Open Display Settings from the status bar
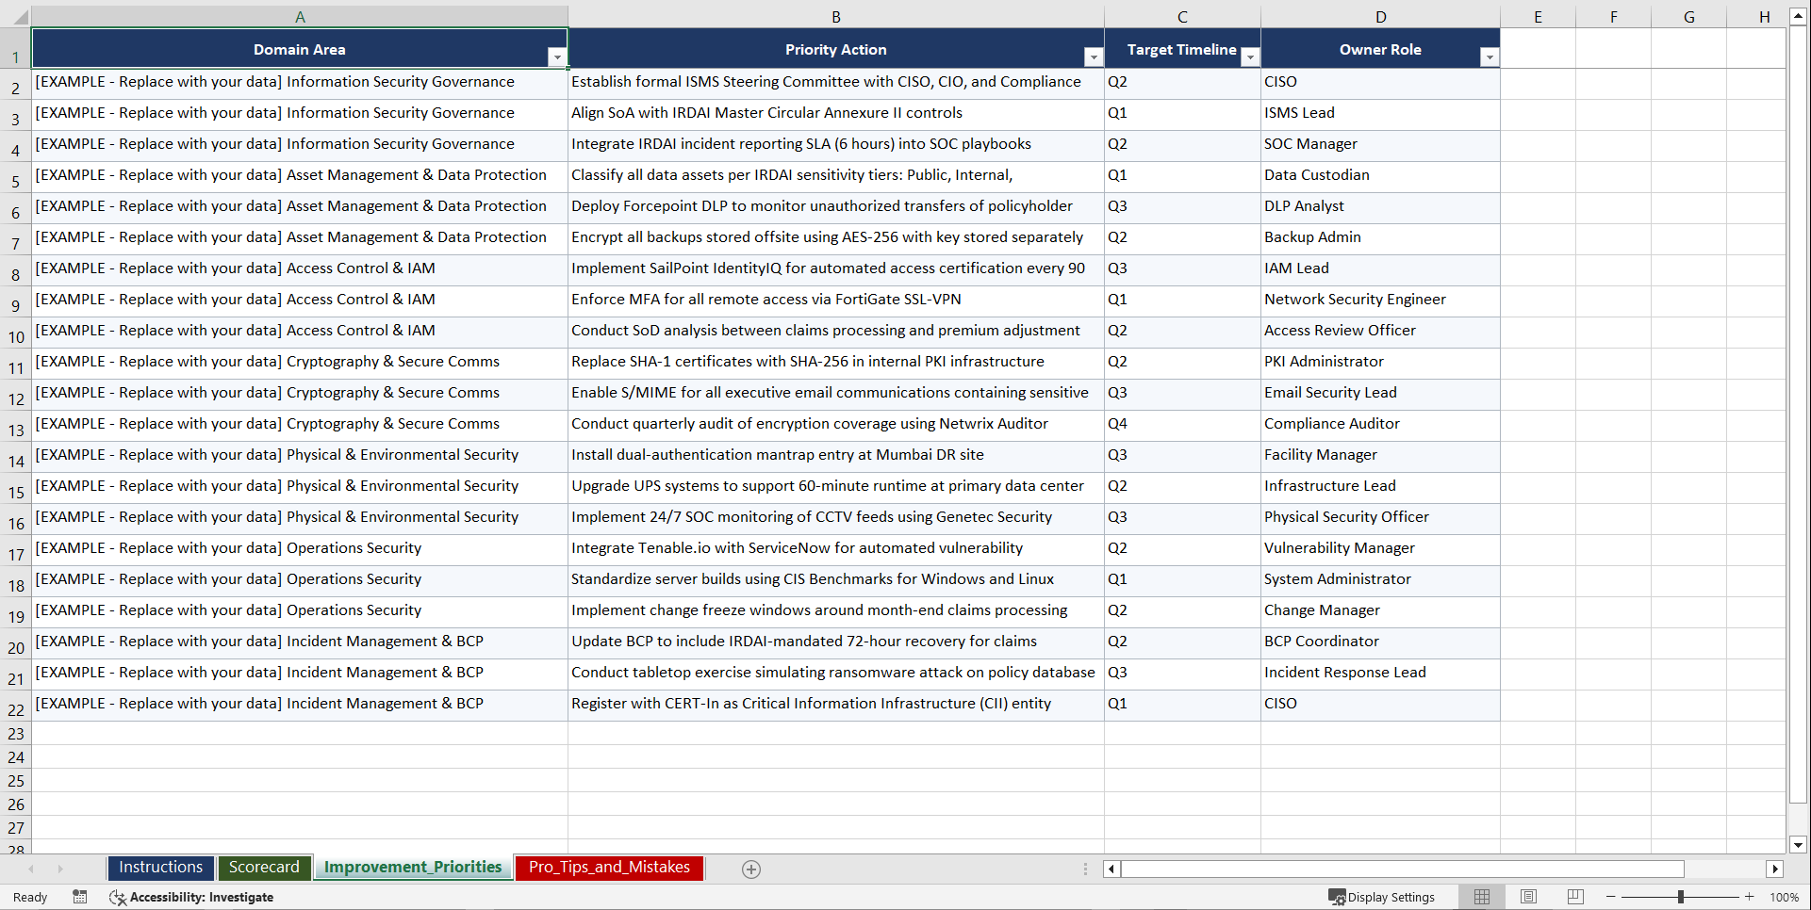The height and width of the screenshot is (910, 1811). point(1382,897)
